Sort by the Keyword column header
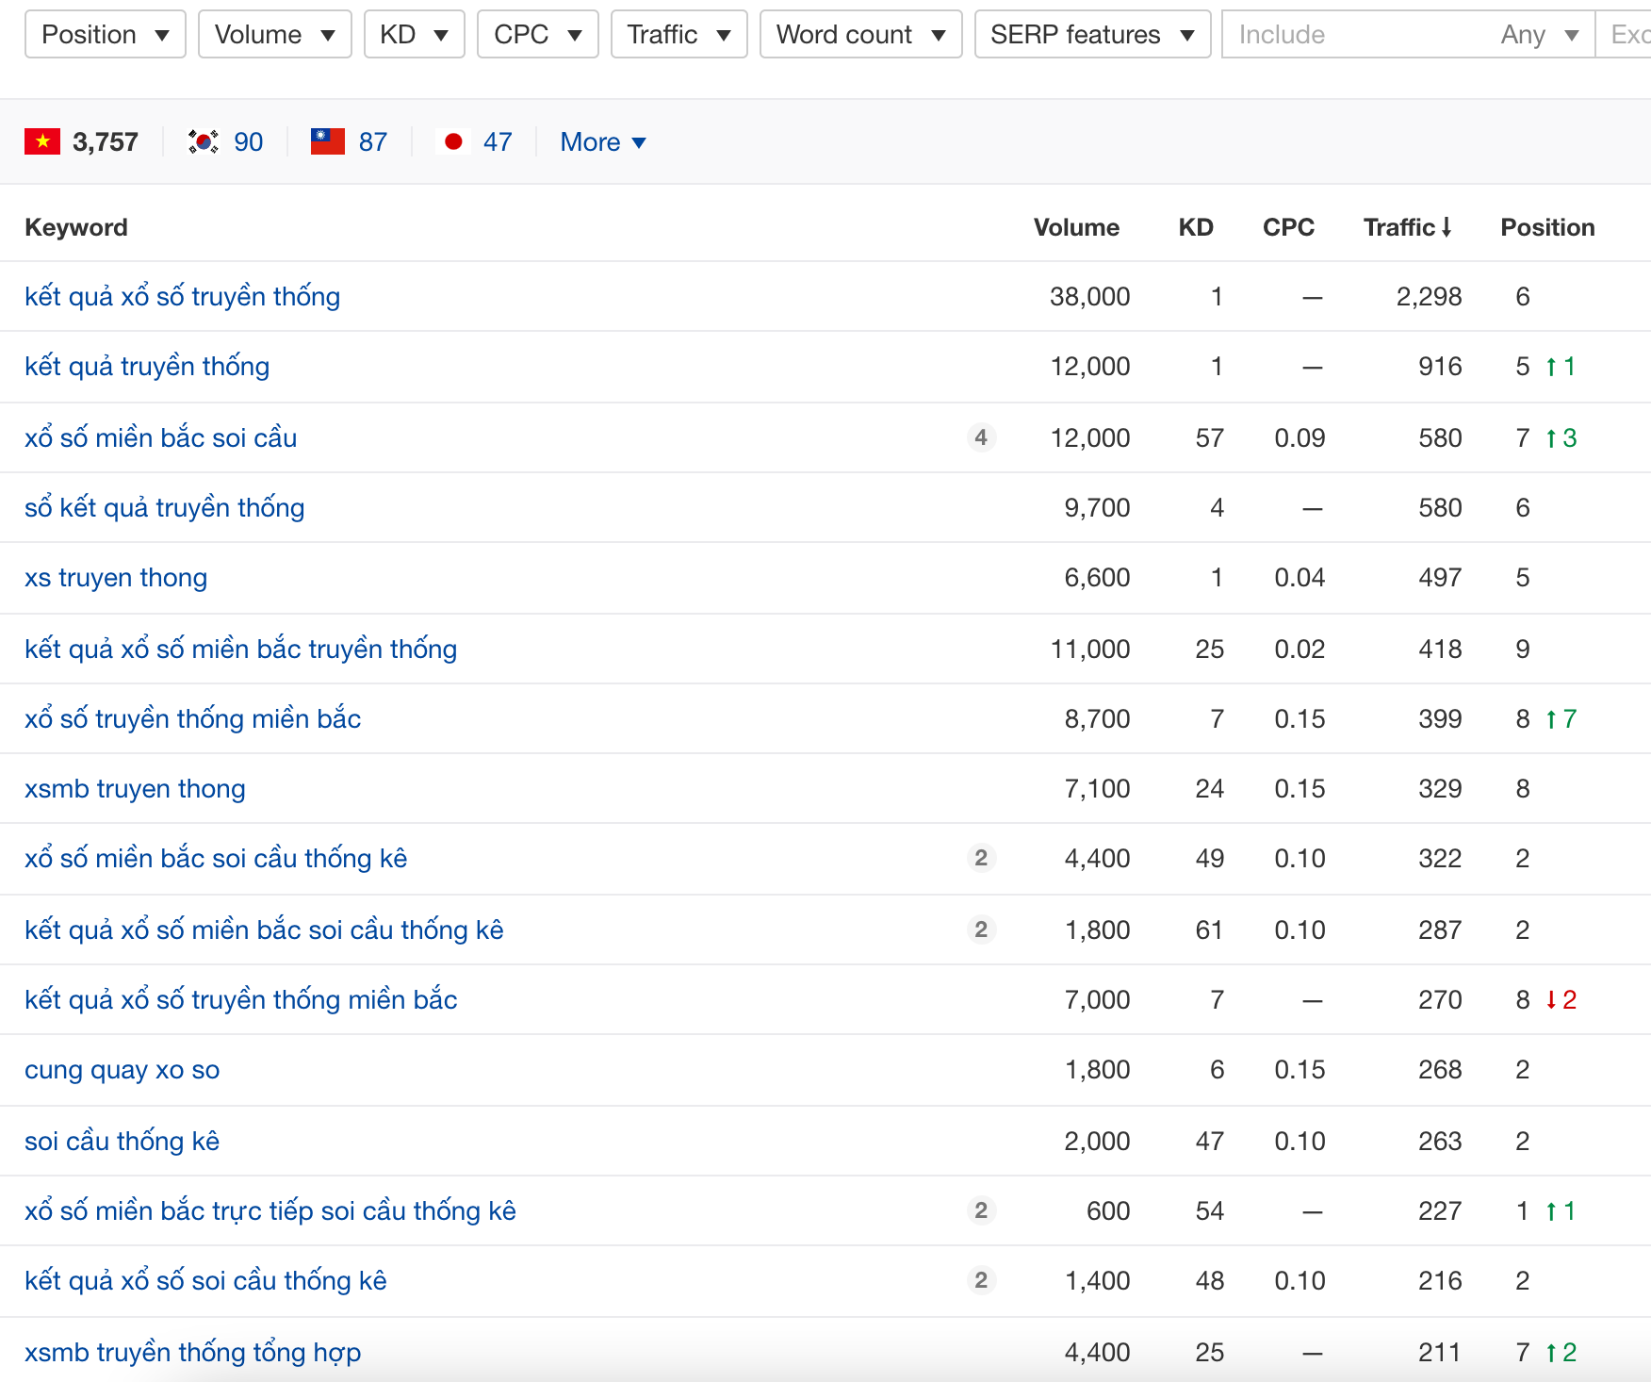The image size is (1651, 1382). coord(76,227)
